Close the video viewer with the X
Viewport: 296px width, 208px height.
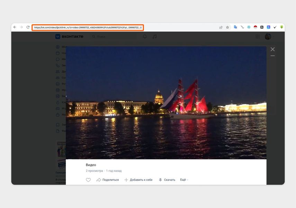[x=272, y=49]
